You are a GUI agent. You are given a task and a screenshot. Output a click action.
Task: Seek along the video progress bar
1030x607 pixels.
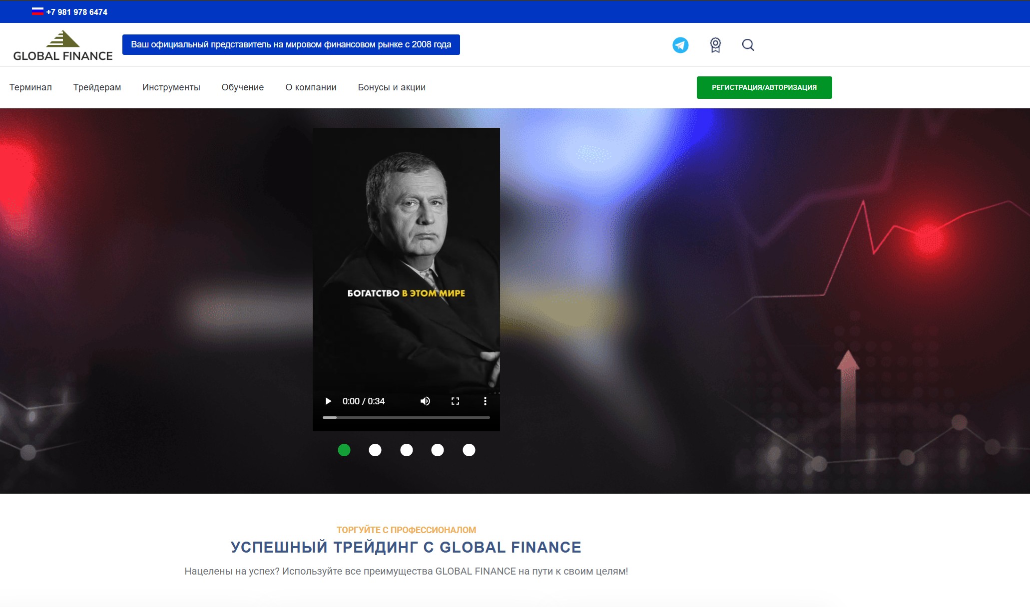pos(406,417)
